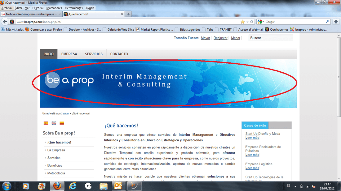Go to the EMPRESA navigation item
The image size is (341, 191).
[69, 54]
